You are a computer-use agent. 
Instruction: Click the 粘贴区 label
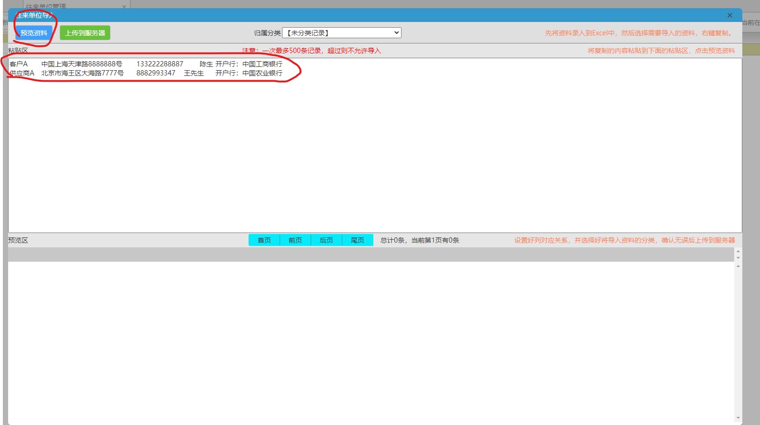coord(18,50)
